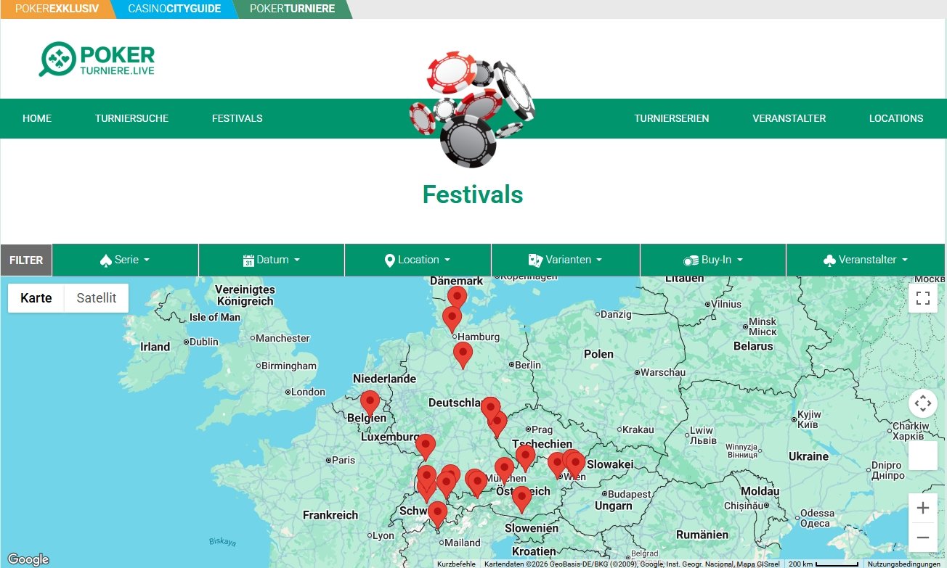
Task: Open the TURNIERSERIEN navigation item
Action: pyautogui.click(x=672, y=118)
